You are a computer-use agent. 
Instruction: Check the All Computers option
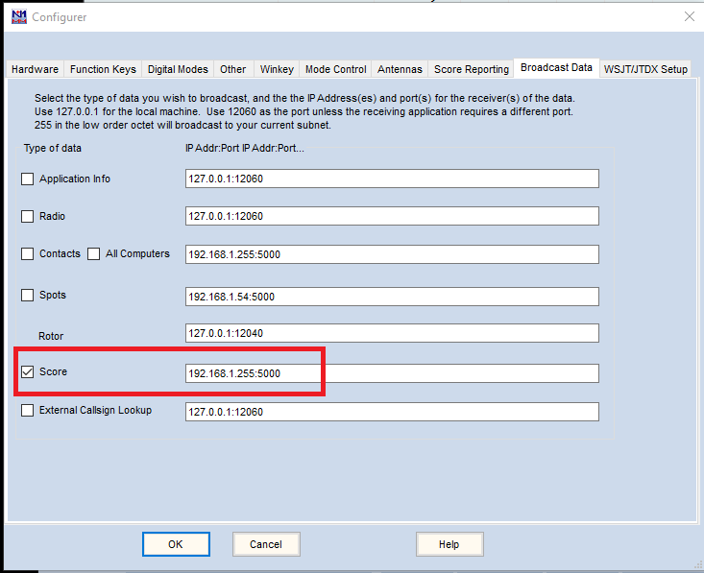[94, 254]
